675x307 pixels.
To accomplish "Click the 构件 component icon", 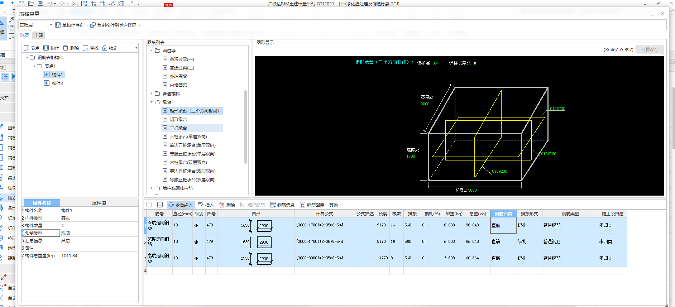I will click(46, 48).
